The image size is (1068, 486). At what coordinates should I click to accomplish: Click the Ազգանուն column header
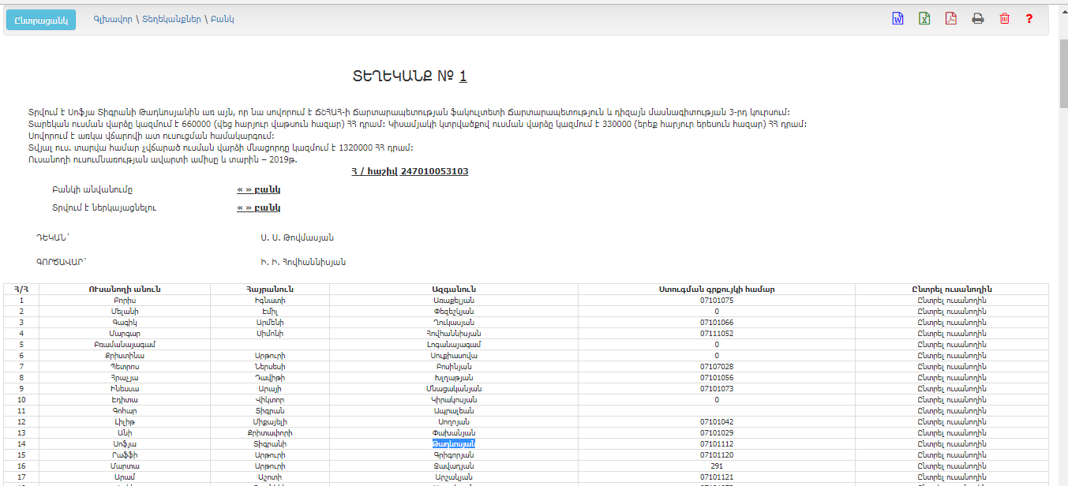tap(453, 289)
